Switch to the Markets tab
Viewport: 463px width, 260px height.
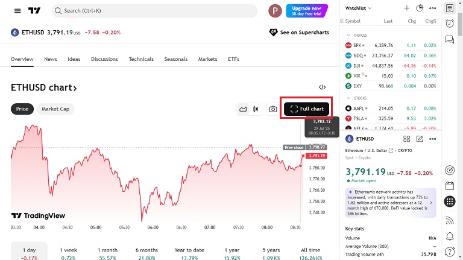207,59
